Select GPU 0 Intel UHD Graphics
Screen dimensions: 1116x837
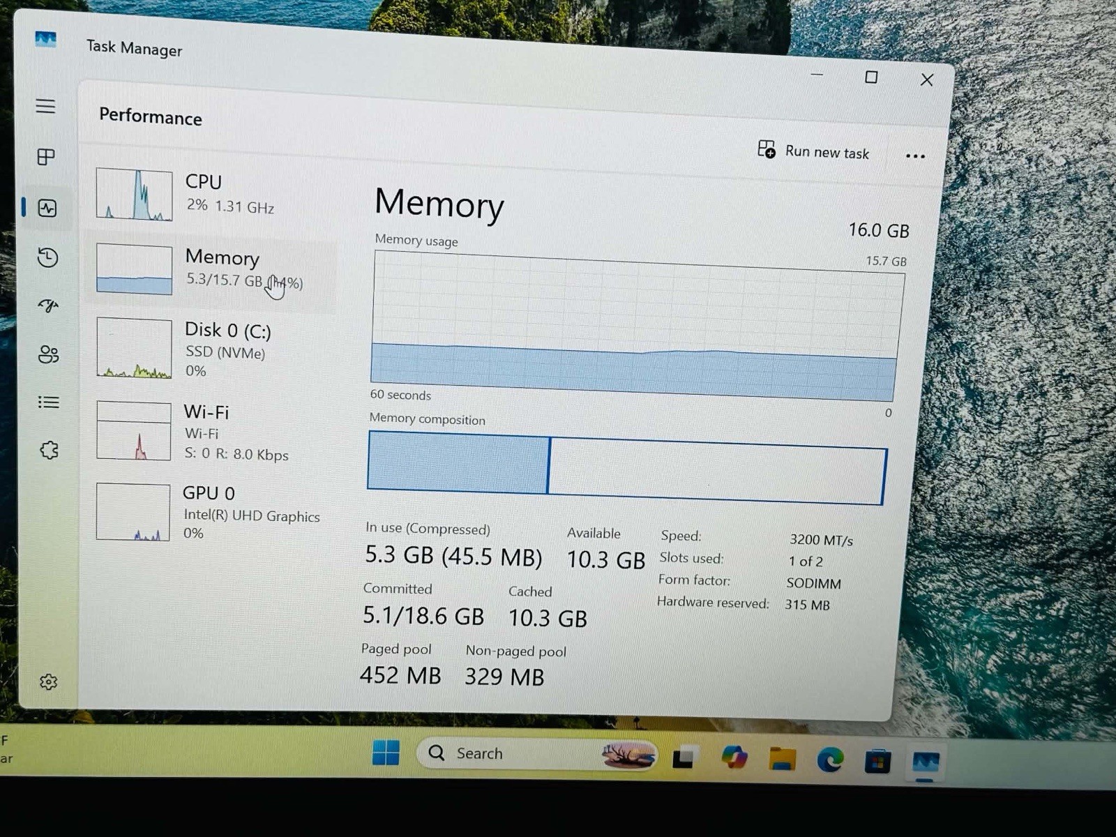tap(209, 512)
